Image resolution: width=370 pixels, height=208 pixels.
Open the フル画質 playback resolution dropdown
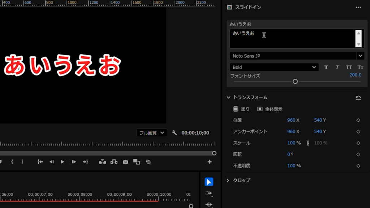pyautogui.click(x=152, y=133)
